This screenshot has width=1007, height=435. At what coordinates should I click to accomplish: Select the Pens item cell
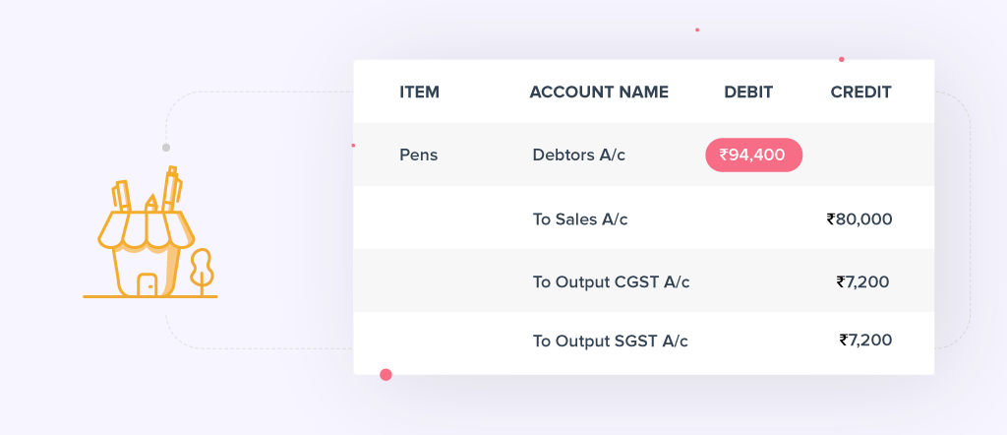pos(418,155)
